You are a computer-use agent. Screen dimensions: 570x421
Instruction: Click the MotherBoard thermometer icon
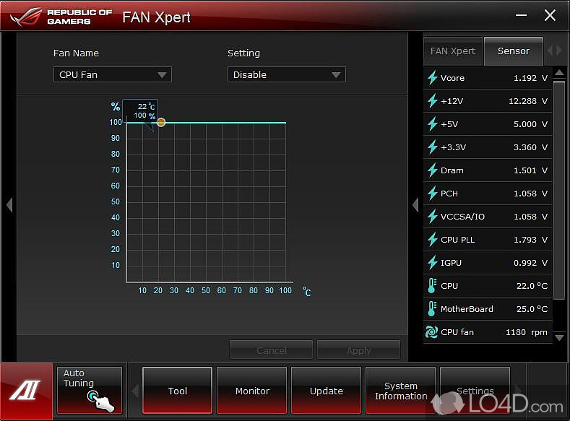pos(432,309)
